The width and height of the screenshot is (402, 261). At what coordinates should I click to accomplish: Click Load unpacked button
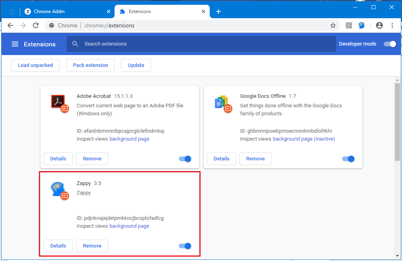tap(35, 65)
